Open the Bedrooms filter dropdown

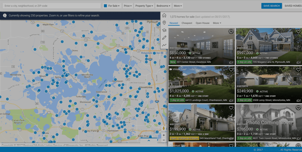pyautogui.click(x=163, y=6)
